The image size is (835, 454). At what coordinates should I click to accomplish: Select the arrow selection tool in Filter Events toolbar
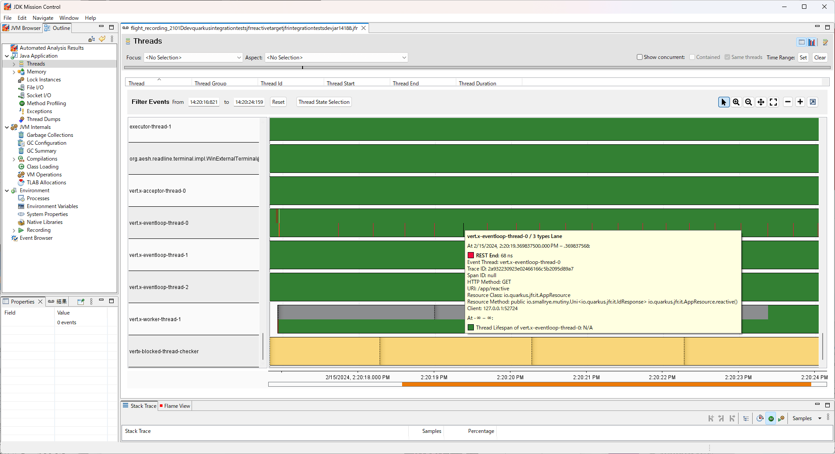pyautogui.click(x=724, y=102)
